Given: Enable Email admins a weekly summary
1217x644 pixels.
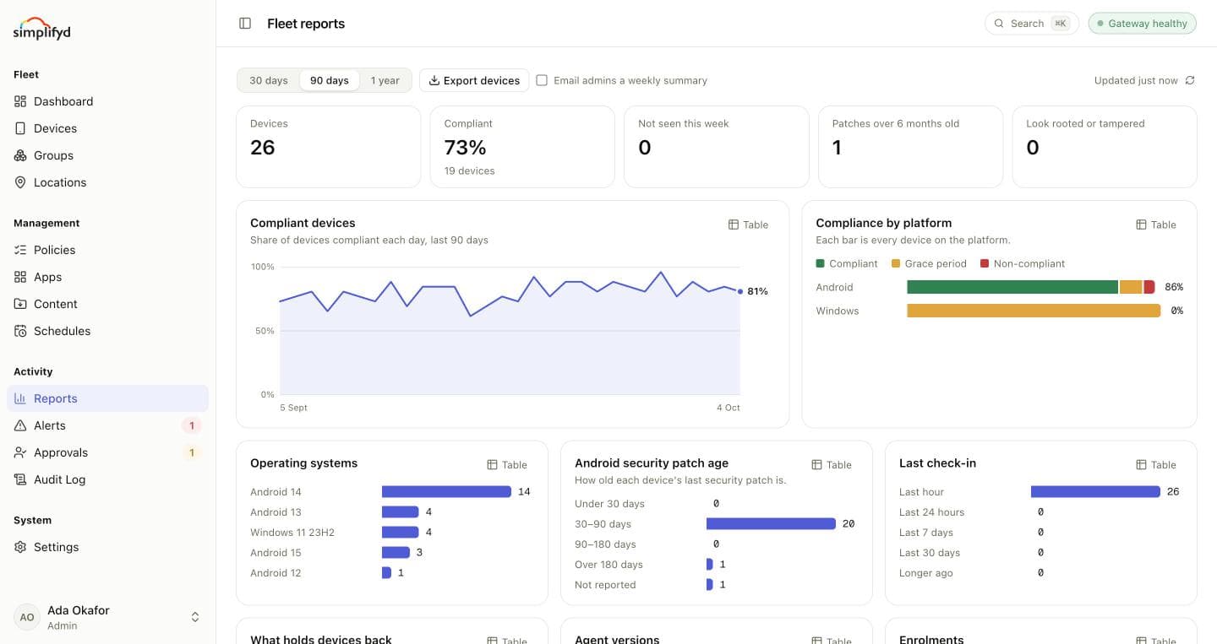Looking at the screenshot, I should (542, 80).
